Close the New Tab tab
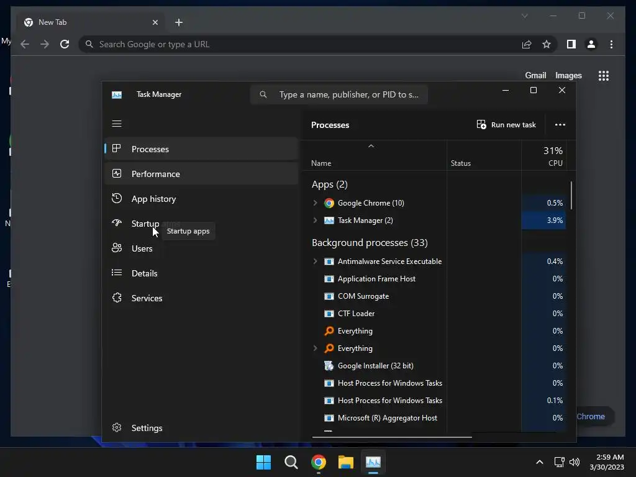Screen dimensions: 636x477 pos(155,22)
